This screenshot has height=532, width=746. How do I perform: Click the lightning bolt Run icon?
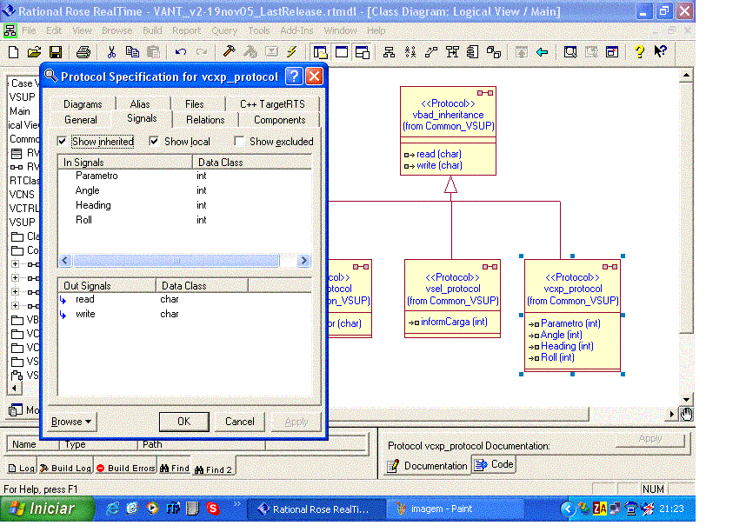291,51
